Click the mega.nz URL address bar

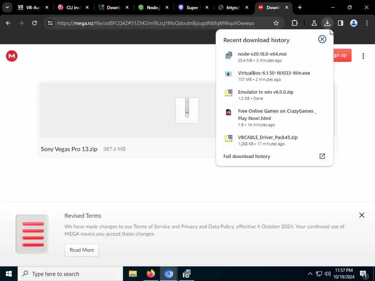156,23
